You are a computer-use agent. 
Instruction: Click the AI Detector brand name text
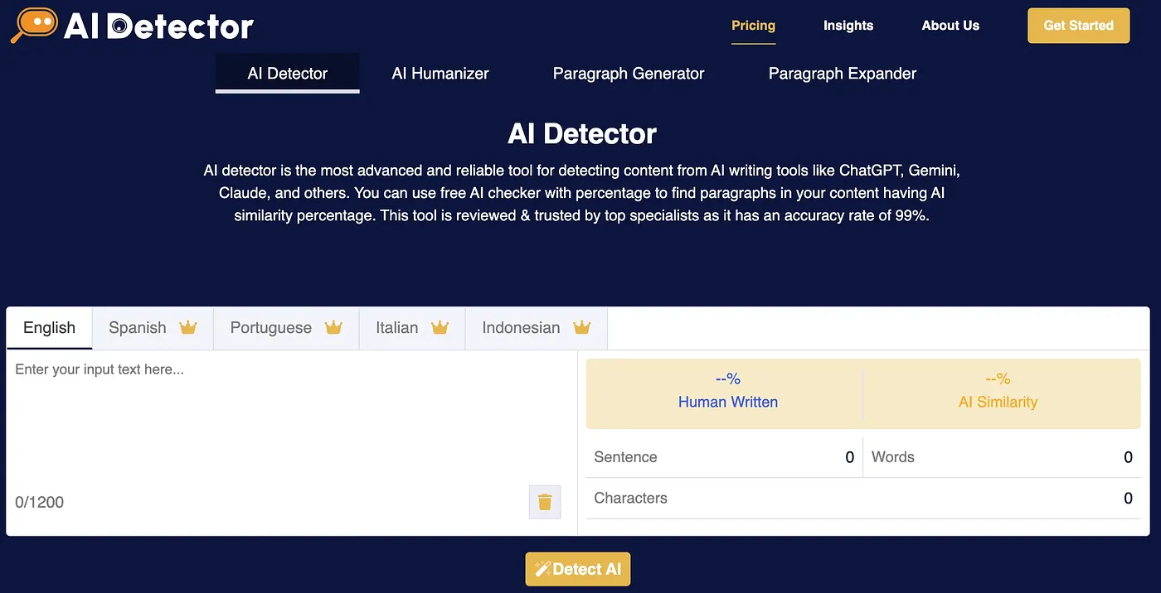click(159, 27)
